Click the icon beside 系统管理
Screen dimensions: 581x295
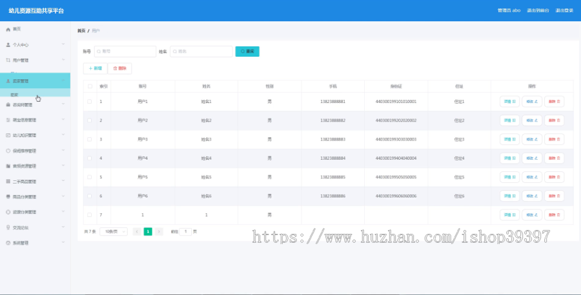coord(8,243)
